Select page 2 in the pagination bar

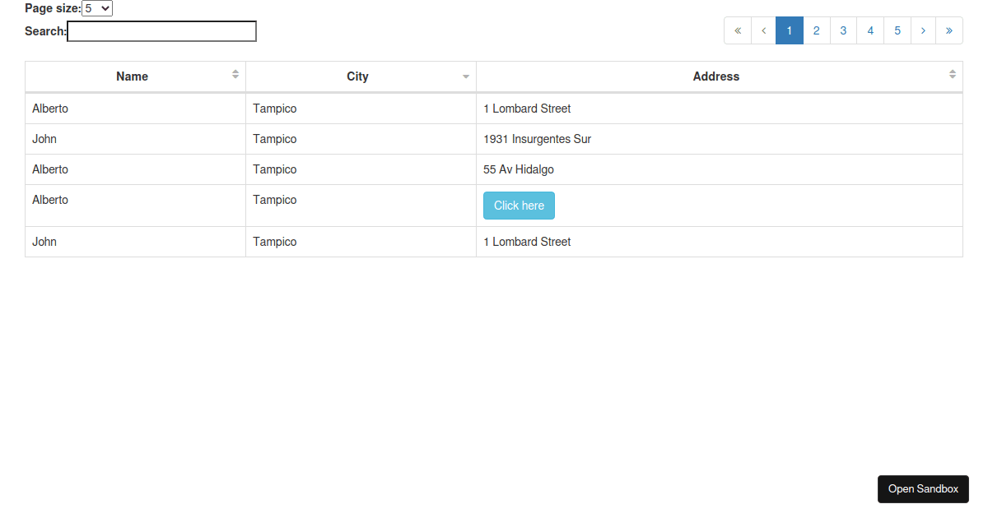(816, 30)
